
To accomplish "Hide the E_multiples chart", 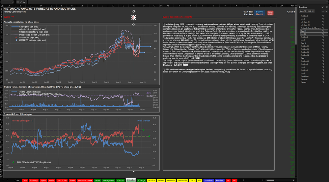I will (323, 76).
